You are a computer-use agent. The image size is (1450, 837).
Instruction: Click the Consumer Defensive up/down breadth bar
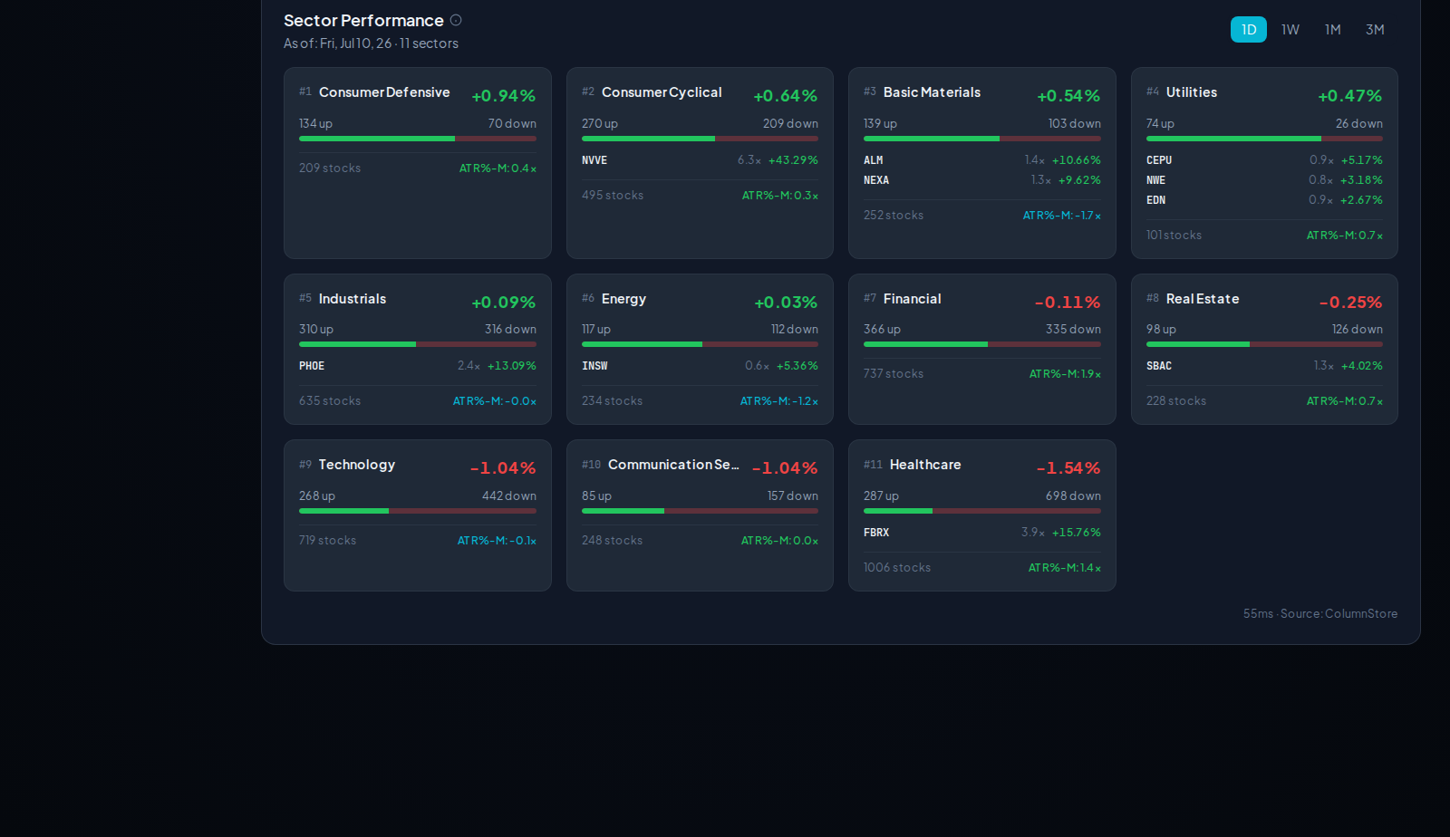tap(418, 139)
